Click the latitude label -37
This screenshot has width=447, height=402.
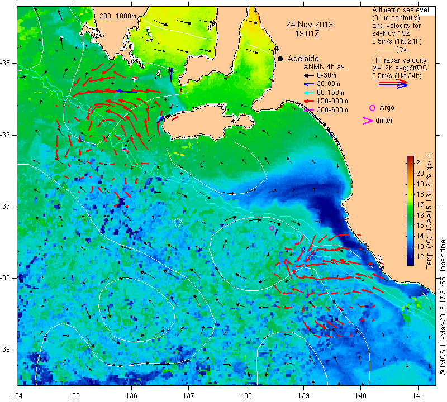tap(6, 206)
